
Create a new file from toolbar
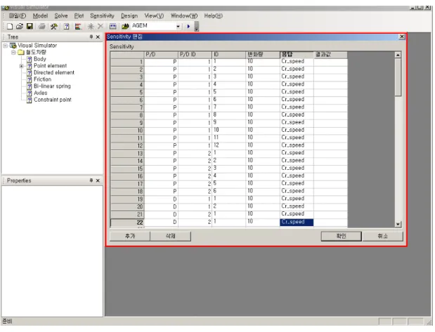tap(10, 27)
